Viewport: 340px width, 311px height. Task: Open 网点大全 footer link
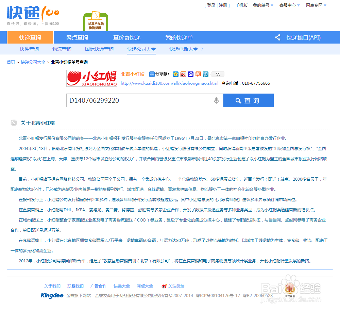point(145,286)
